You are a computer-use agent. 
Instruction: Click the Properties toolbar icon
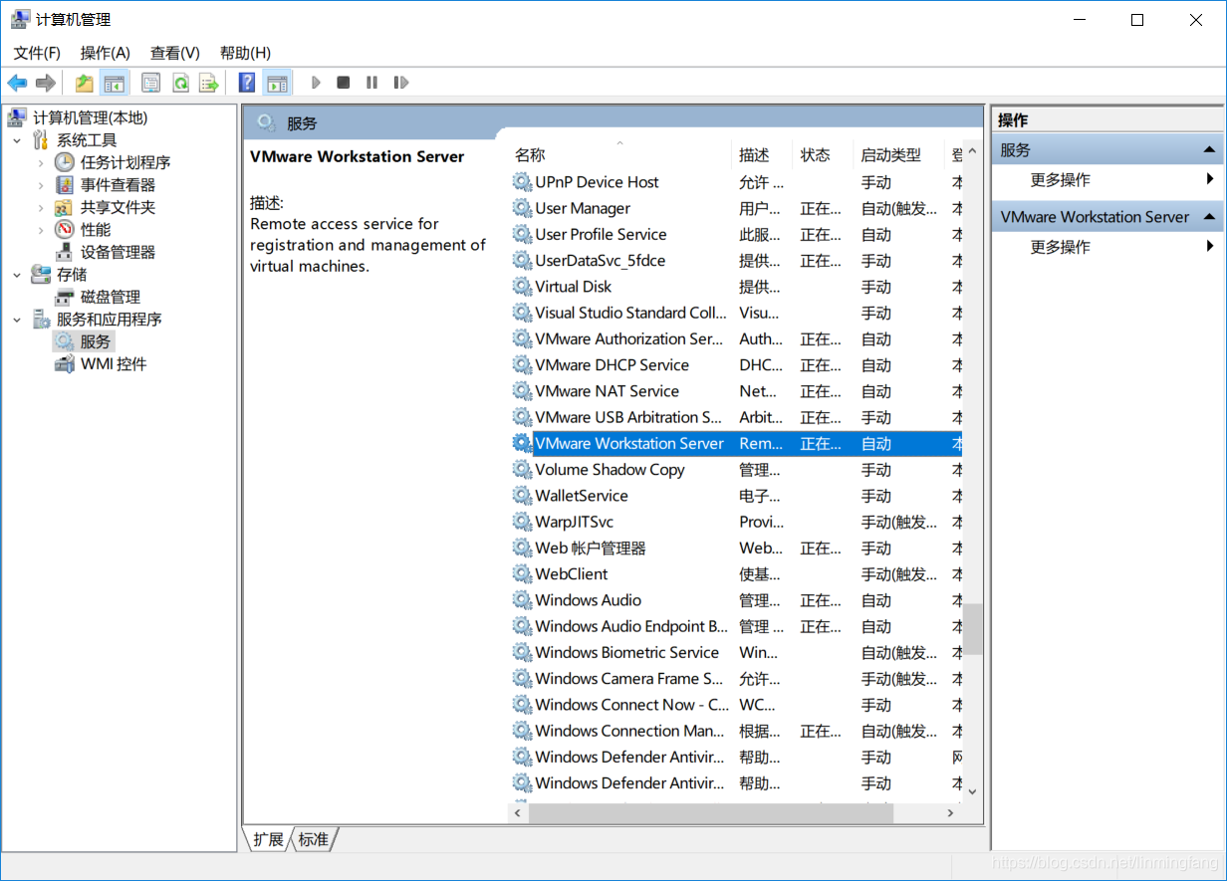tap(150, 83)
